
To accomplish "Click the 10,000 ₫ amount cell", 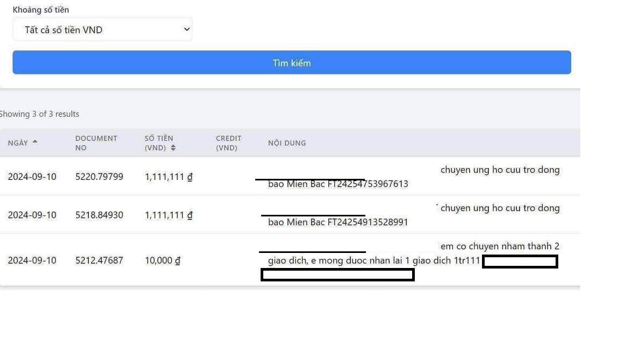I will point(162,260).
